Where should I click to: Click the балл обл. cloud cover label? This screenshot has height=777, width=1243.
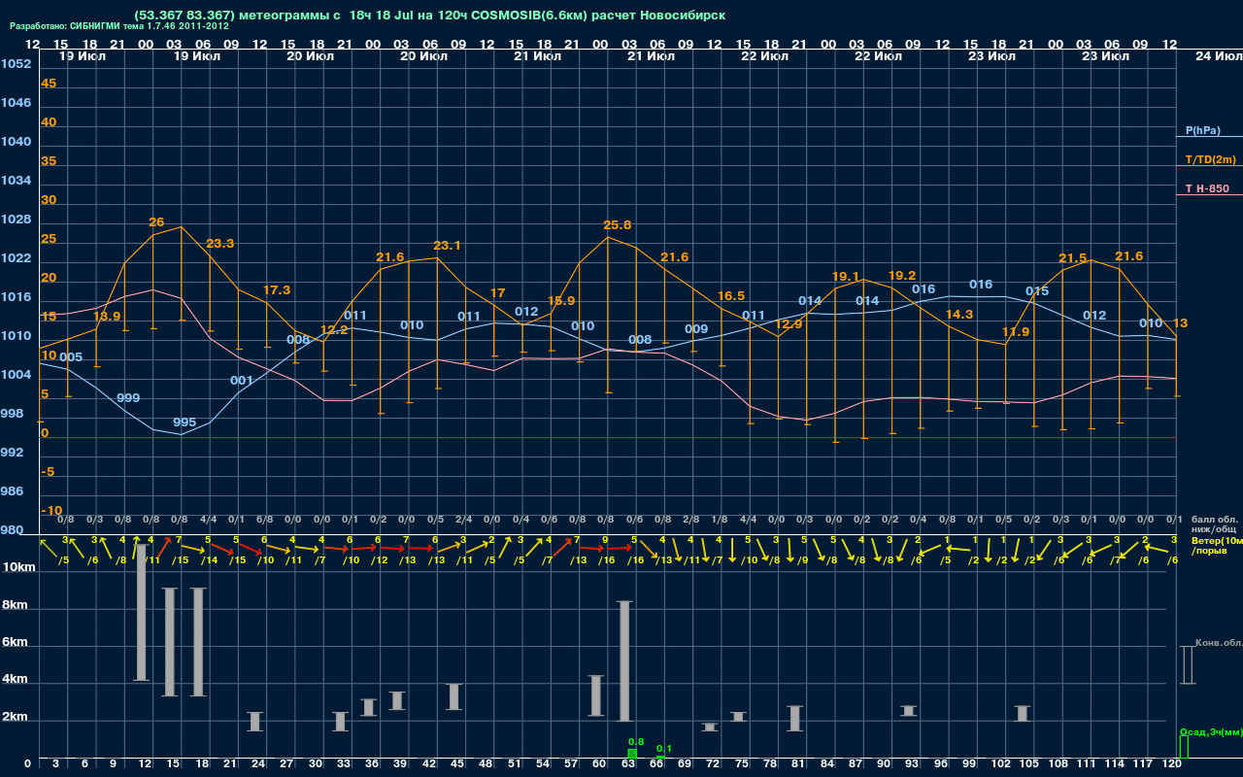coord(1213,519)
